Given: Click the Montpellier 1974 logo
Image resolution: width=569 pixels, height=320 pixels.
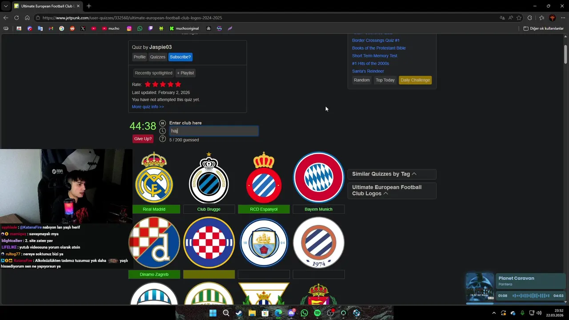Looking at the screenshot, I should (319, 243).
